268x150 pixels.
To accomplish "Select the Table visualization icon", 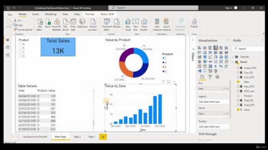I will coord(205,66).
